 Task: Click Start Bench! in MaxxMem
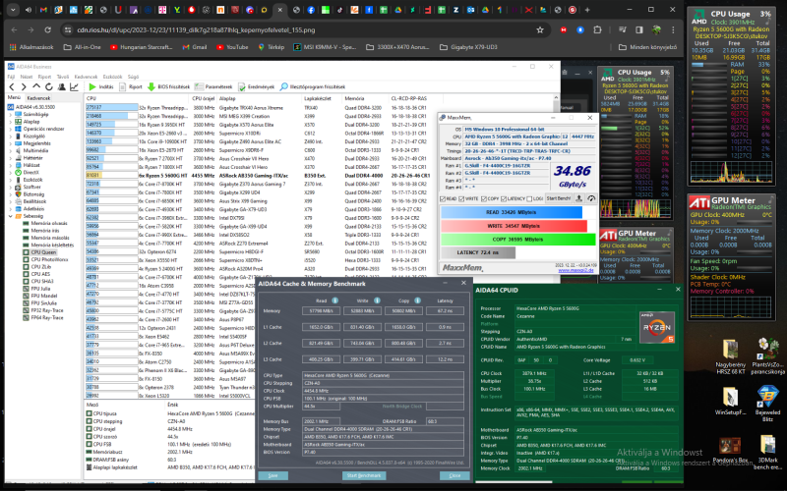click(x=558, y=198)
